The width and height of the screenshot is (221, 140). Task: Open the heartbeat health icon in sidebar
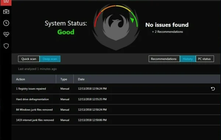pyautogui.click(x=6, y=34)
